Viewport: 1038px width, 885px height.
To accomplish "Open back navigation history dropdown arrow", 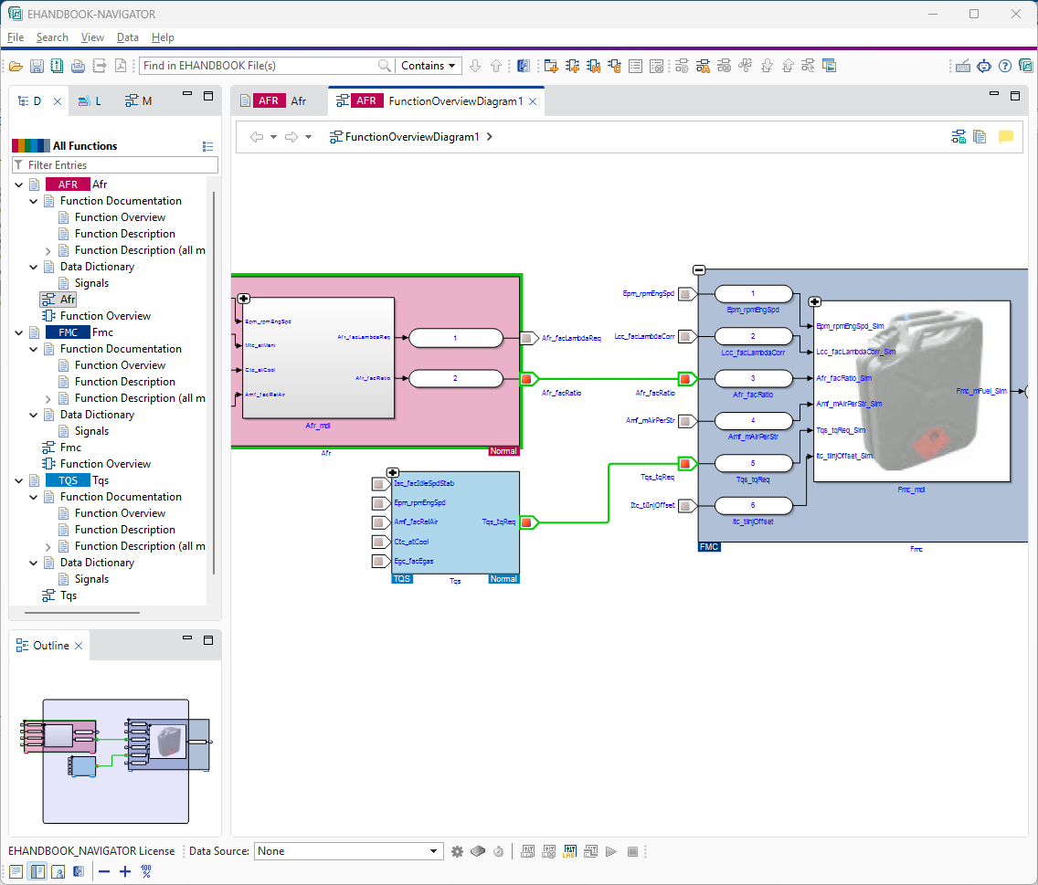I will 273,137.
